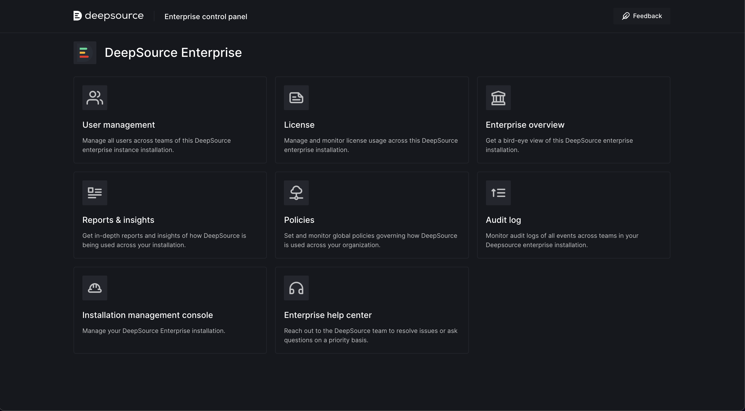Click the DeepSource Enterprise avatar logo
The image size is (745, 411).
point(85,52)
